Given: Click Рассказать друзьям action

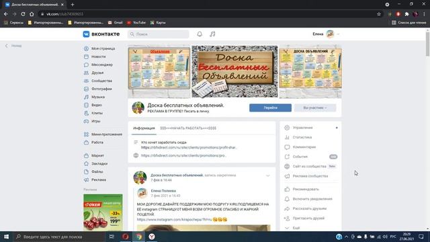Looking at the screenshot, I should (x=310, y=208).
